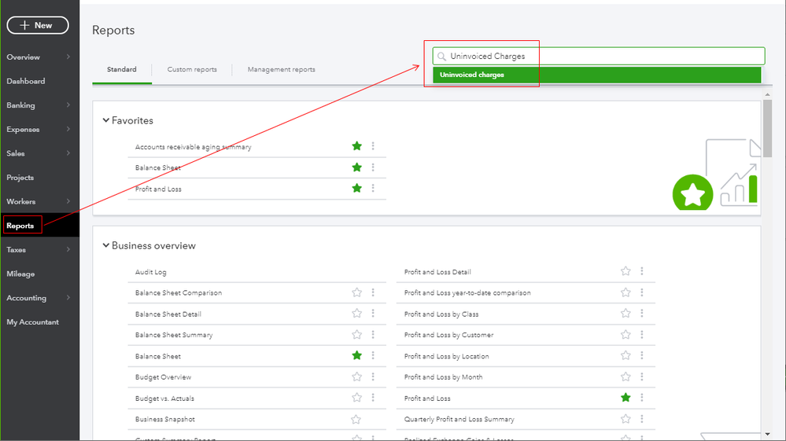Favorite the Balance Sheet Summary report
This screenshot has width=786, height=441.
click(x=357, y=334)
